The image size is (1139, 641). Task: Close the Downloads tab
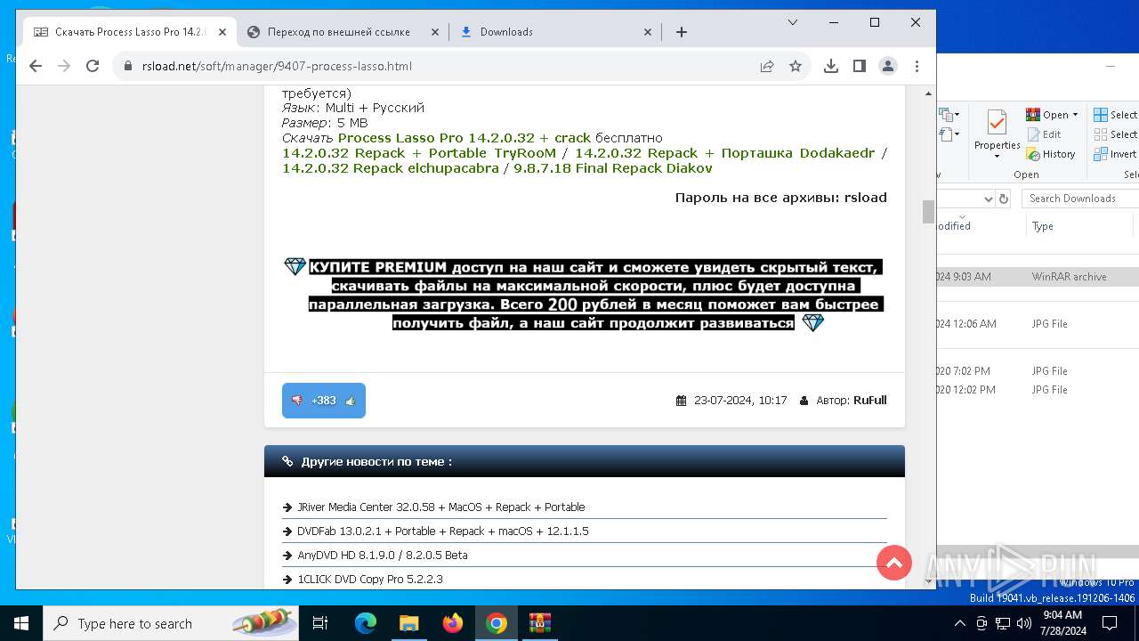point(648,32)
